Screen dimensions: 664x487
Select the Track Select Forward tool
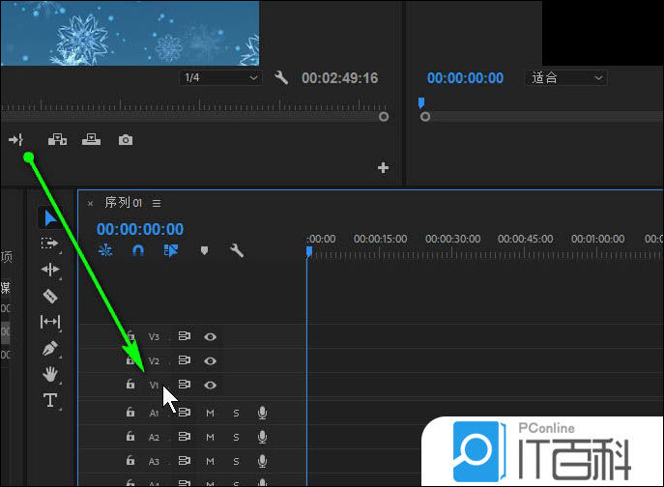(x=50, y=243)
